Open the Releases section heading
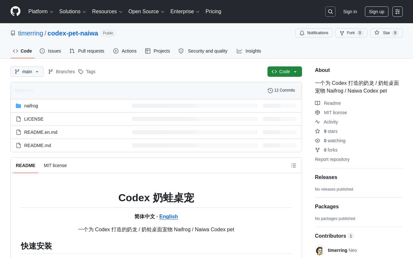 click(x=326, y=177)
